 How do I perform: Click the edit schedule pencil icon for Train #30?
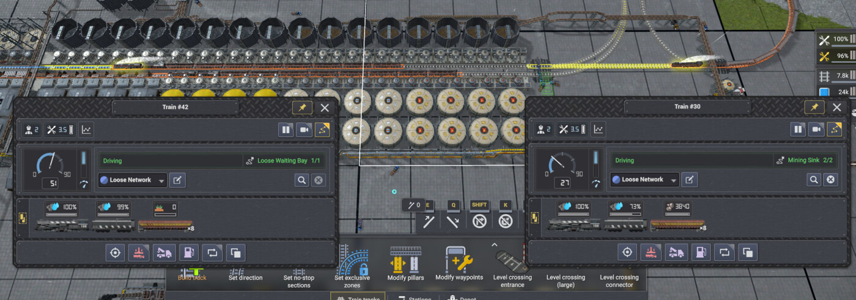pyautogui.click(x=689, y=180)
